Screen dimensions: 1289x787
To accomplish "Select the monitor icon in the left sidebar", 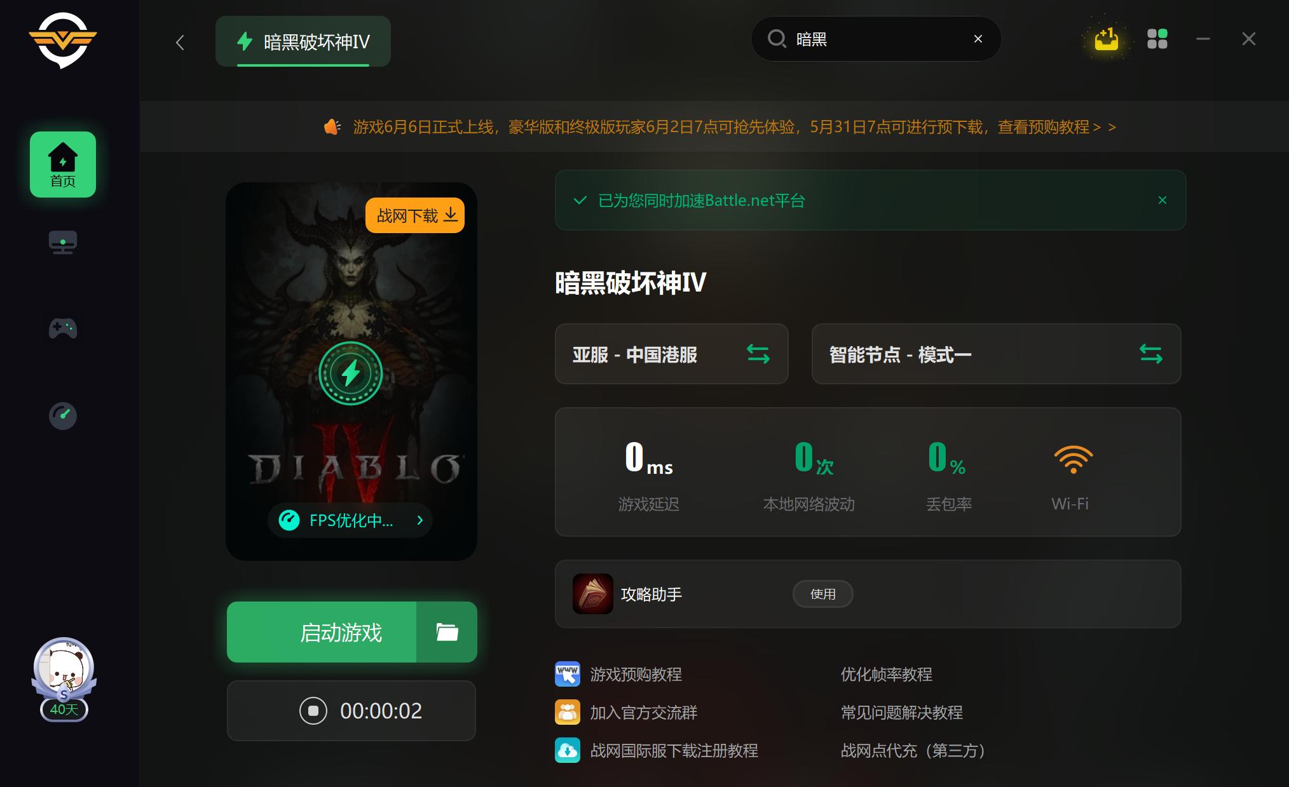I will tap(62, 243).
